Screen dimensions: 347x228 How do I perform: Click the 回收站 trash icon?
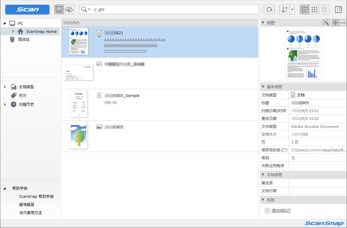coord(12,40)
